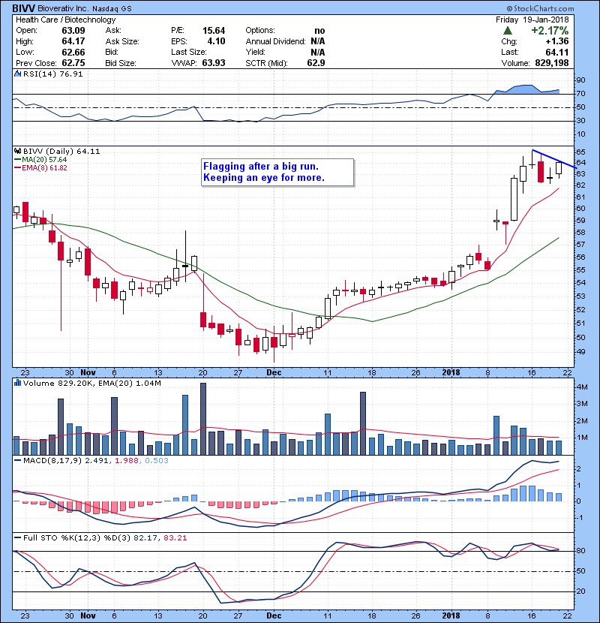Click the 90 tick on RSI axis
Viewport: 600px width, 623px height.
tap(580, 80)
